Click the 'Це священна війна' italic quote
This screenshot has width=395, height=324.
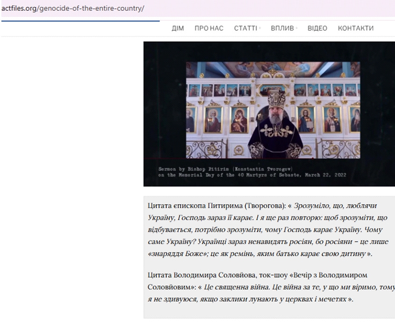point(243,287)
